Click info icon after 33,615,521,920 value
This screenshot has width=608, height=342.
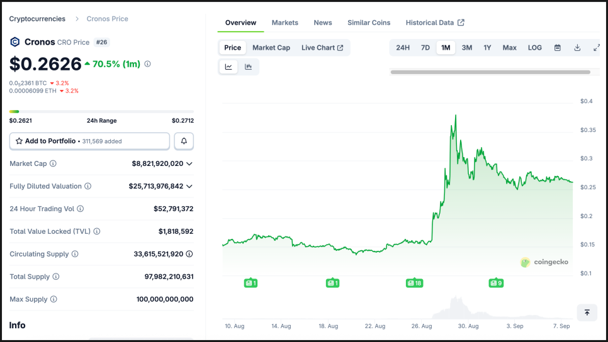tap(189, 254)
